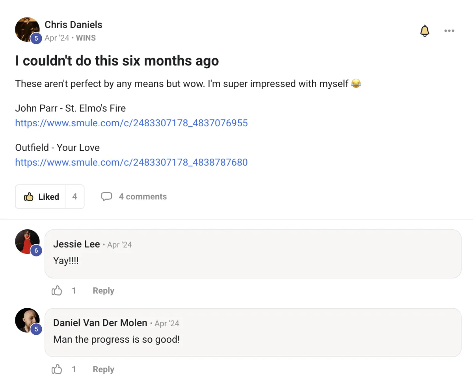Screen dimensions: 473x375
Task: Toggle the notification bell for this post
Action: coord(425,31)
